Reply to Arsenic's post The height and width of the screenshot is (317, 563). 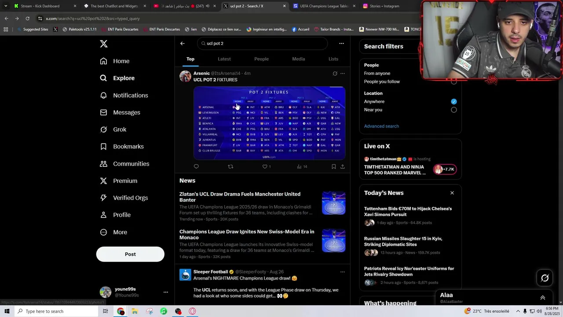pos(196,166)
